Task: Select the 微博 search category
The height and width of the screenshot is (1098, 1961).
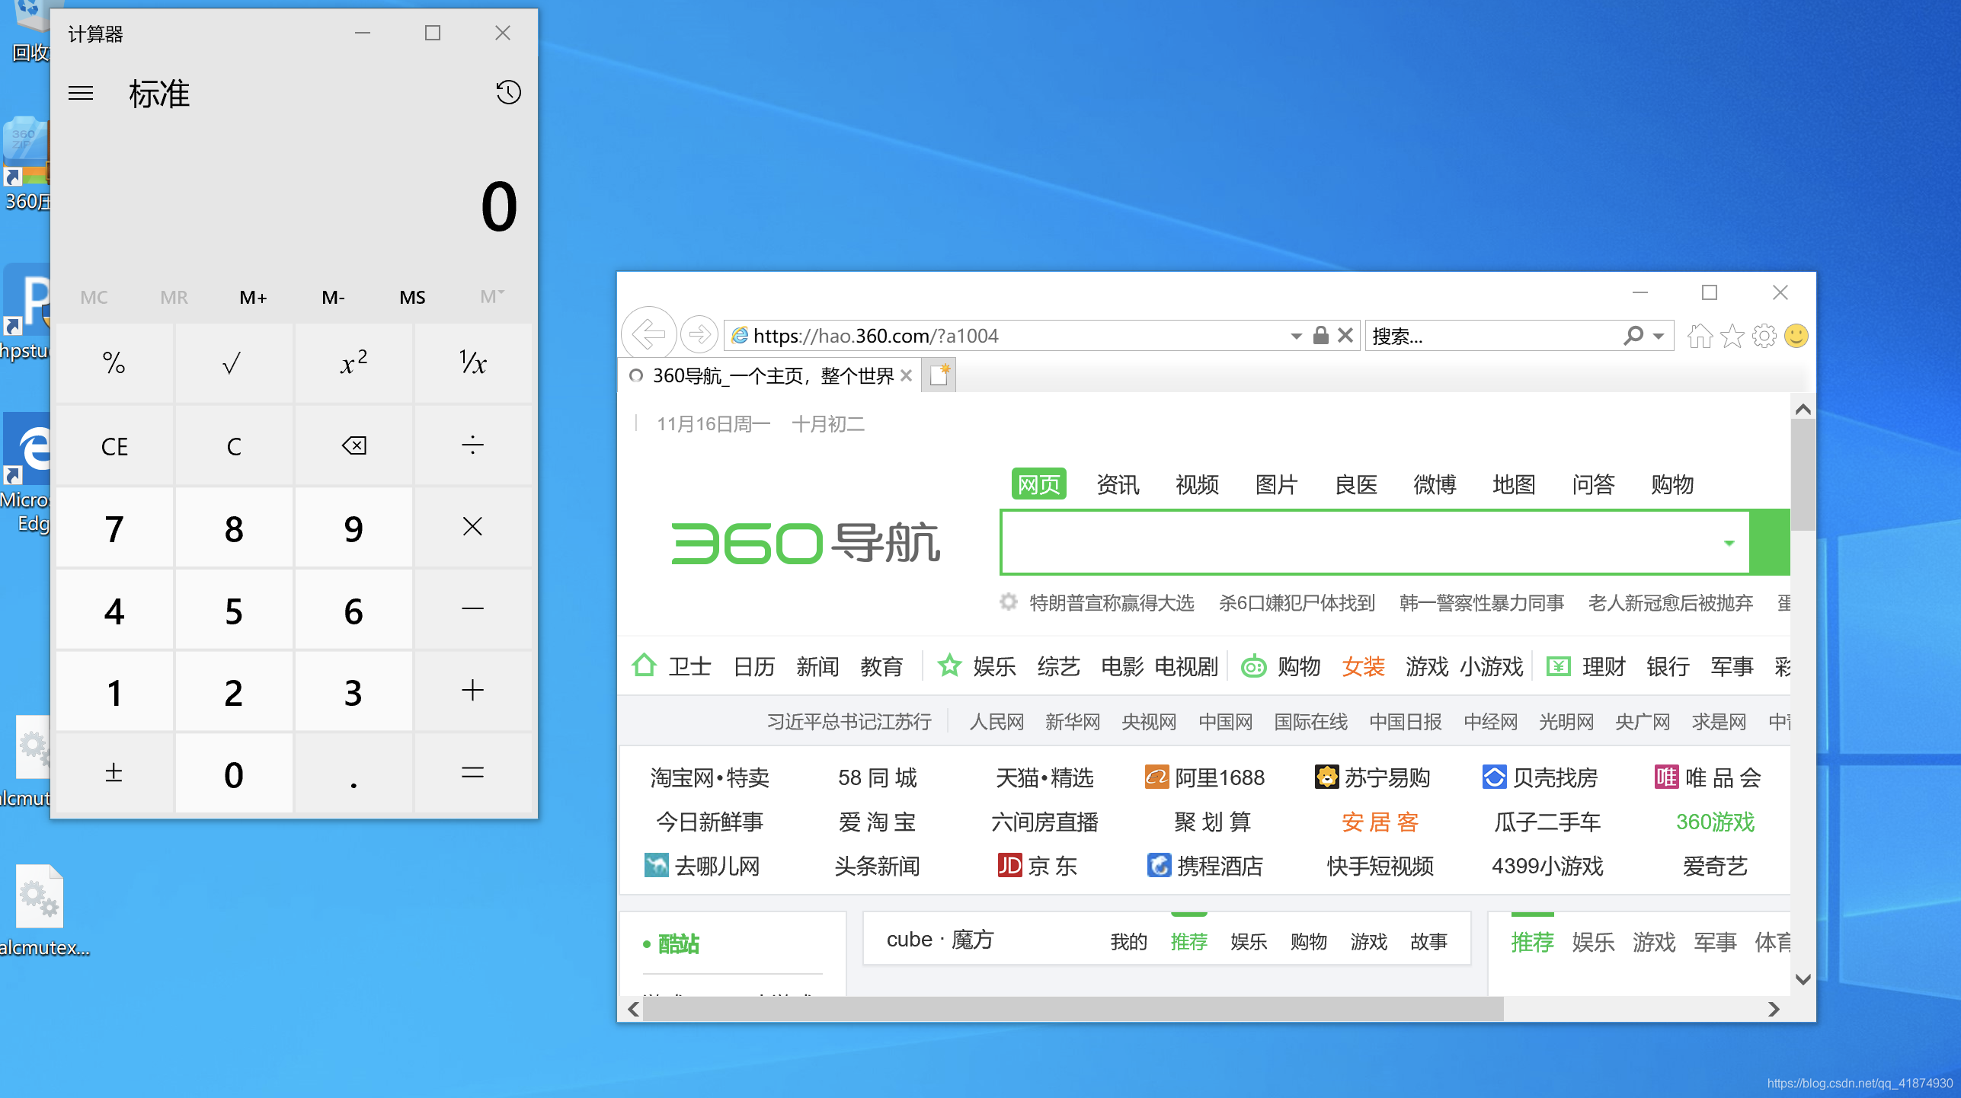Action: [1435, 484]
